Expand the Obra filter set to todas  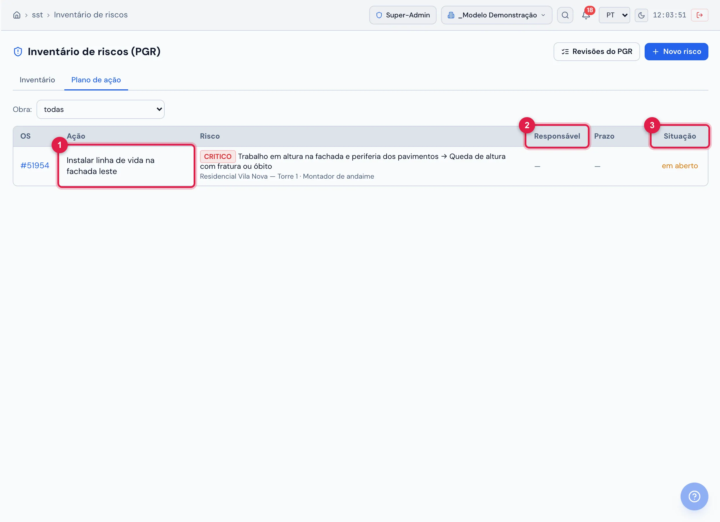[100, 109]
